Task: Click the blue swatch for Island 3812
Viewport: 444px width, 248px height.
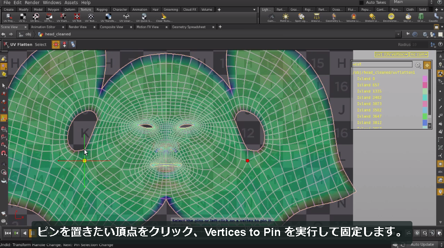Action: (425, 123)
